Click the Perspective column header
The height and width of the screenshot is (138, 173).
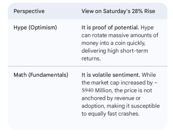click(29, 11)
